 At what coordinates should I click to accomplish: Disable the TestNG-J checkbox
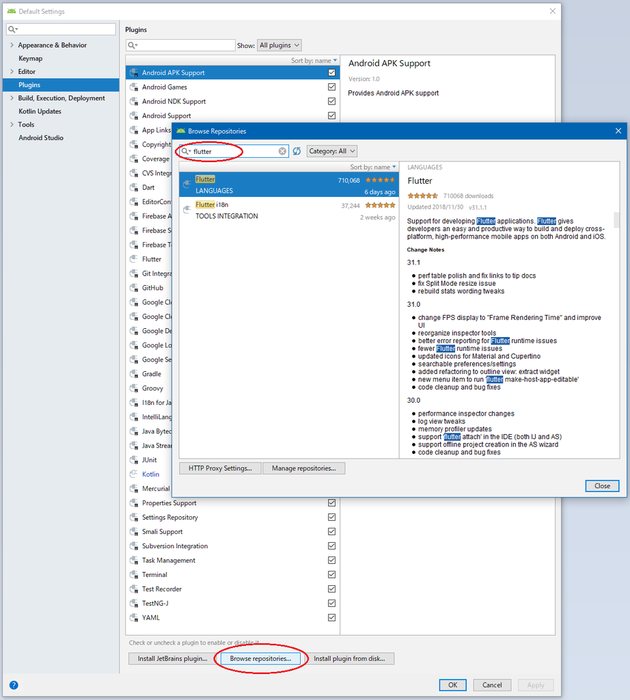[331, 604]
